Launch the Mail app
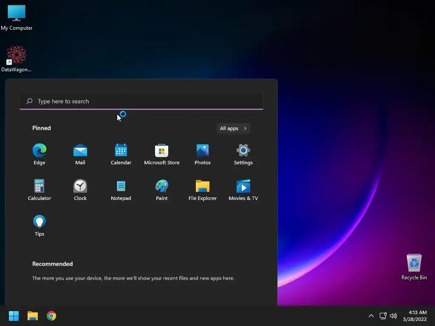This screenshot has height=326, width=435. (80, 154)
